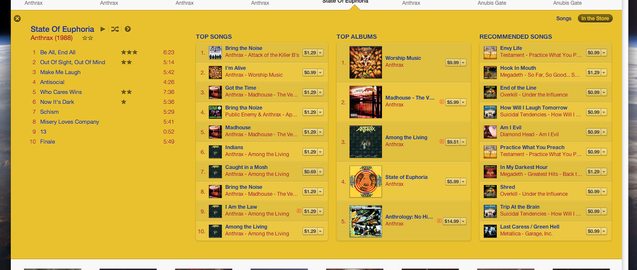
Task: Play the State Of Euphoria album
Action: [103, 29]
